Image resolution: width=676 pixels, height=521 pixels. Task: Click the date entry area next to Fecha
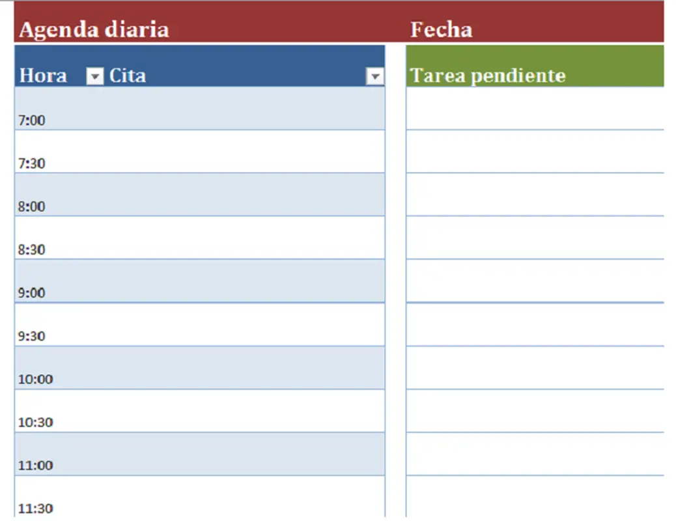[573, 29]
